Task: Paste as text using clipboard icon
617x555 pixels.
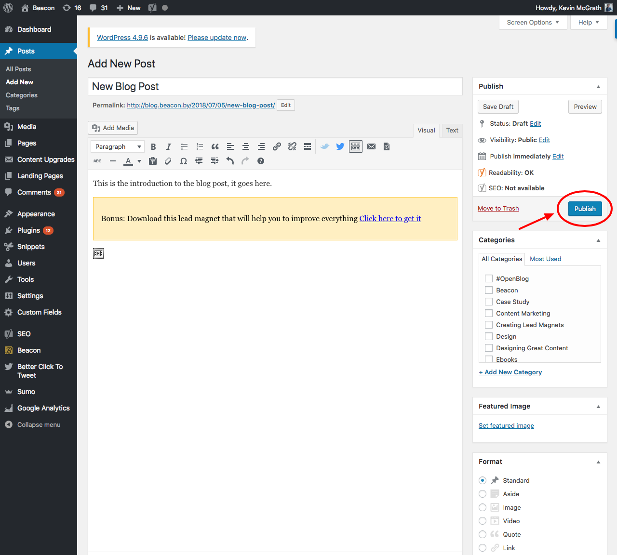Action: (x=153, y=161)
